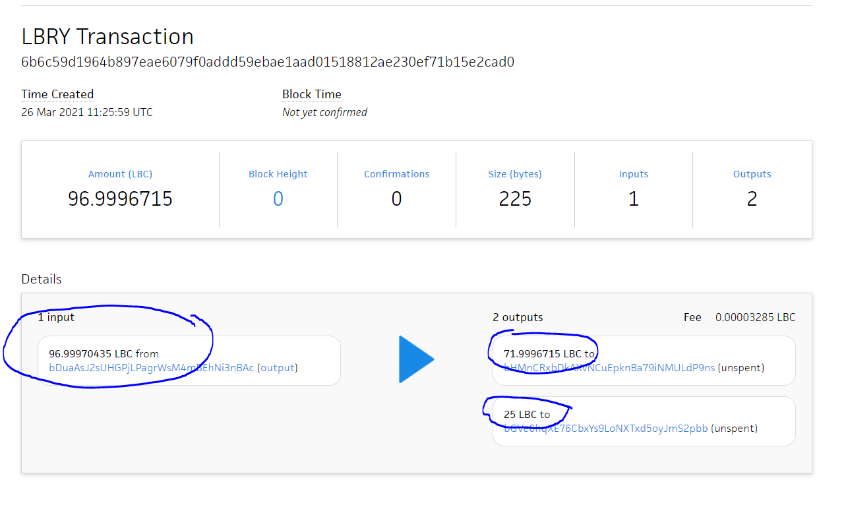Click the 25 LBC to text
Screen dimensions: 846x509
click(527, 414)
